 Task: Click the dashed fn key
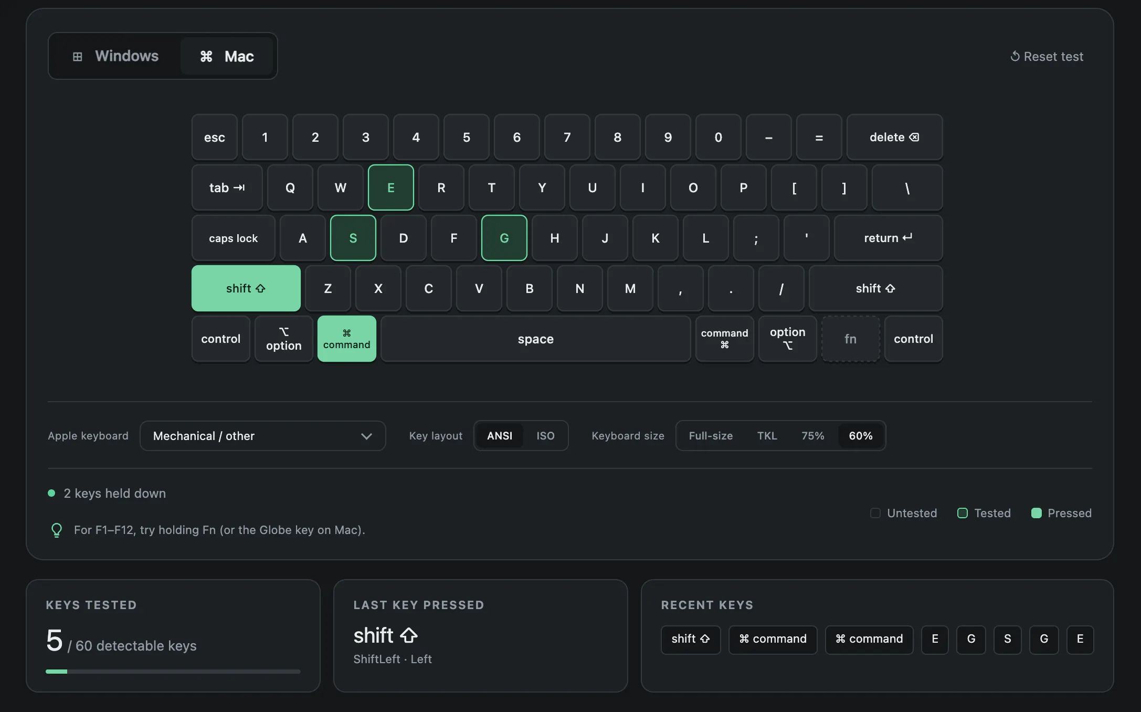pos(851,339)
